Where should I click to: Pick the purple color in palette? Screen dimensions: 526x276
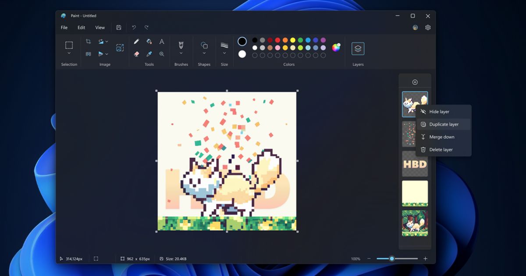click(x=323, y=40)
